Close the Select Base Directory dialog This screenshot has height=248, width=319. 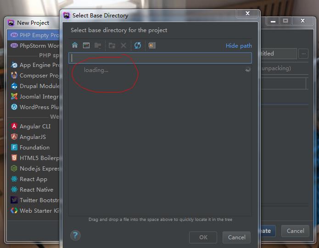[x=247, y=13]
